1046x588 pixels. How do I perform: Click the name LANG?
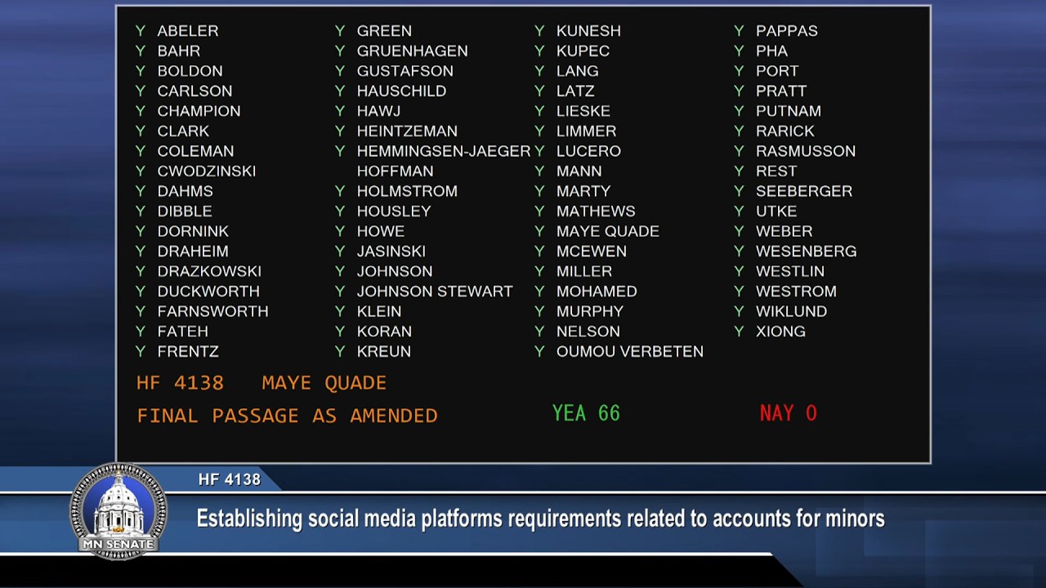click(578, 71)
